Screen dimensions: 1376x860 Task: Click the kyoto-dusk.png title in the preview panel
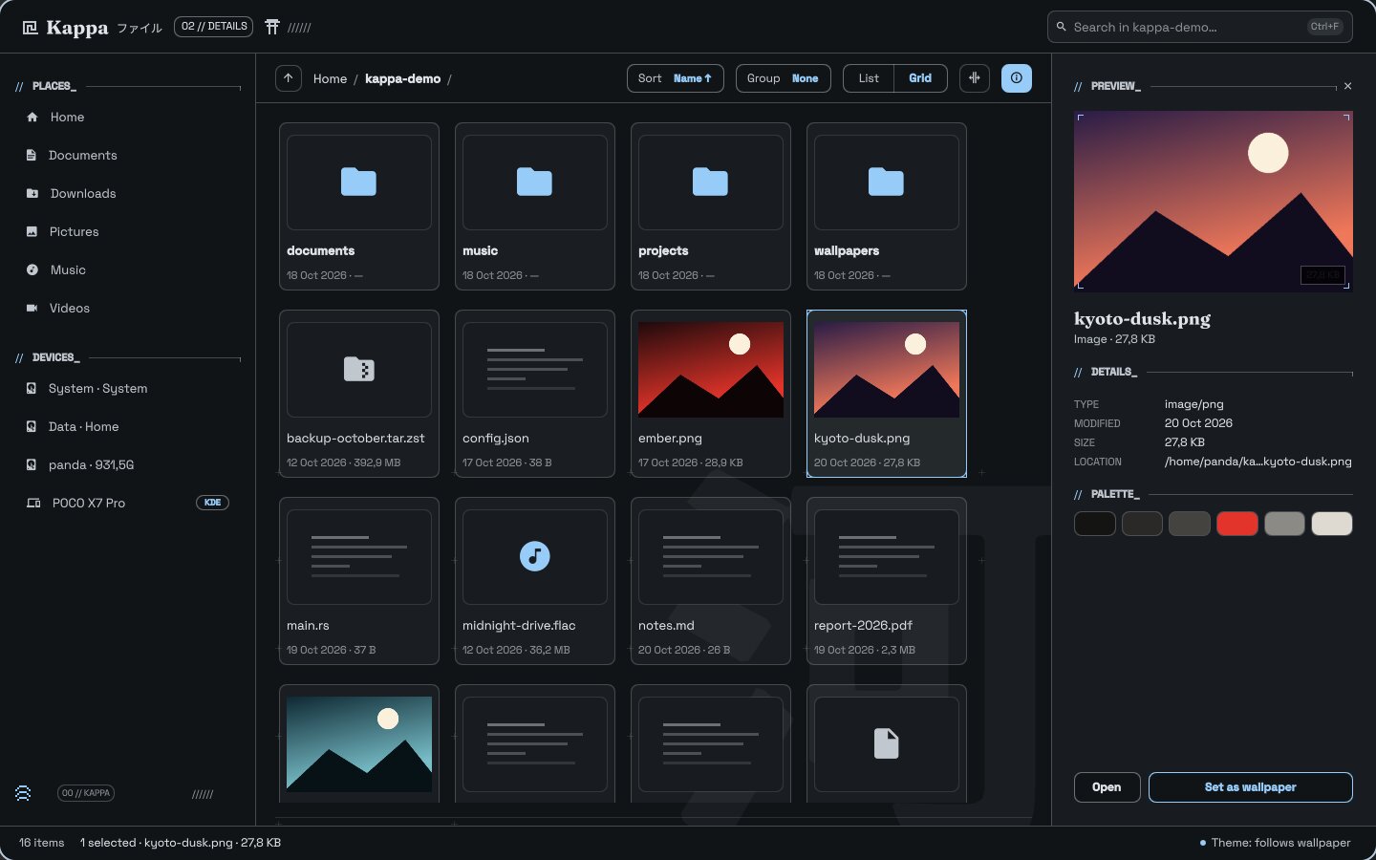[x=1142, y=319]
